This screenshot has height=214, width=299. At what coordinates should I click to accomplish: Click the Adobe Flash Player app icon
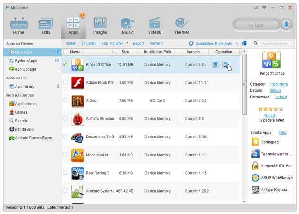(x=77, y=83)
